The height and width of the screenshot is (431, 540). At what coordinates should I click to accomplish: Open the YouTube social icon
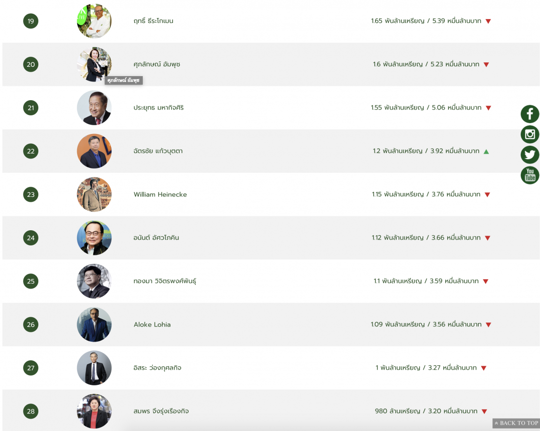tap(530, 175)
